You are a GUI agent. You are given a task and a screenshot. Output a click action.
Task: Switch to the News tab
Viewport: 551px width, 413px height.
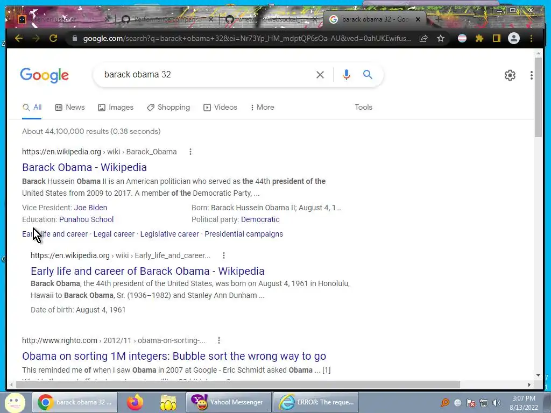pyautogui.click(x=70, y=108)
